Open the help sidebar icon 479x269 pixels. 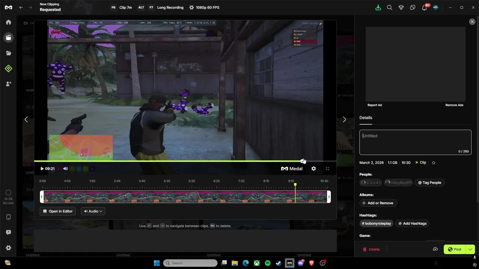(x=8, y=232)
